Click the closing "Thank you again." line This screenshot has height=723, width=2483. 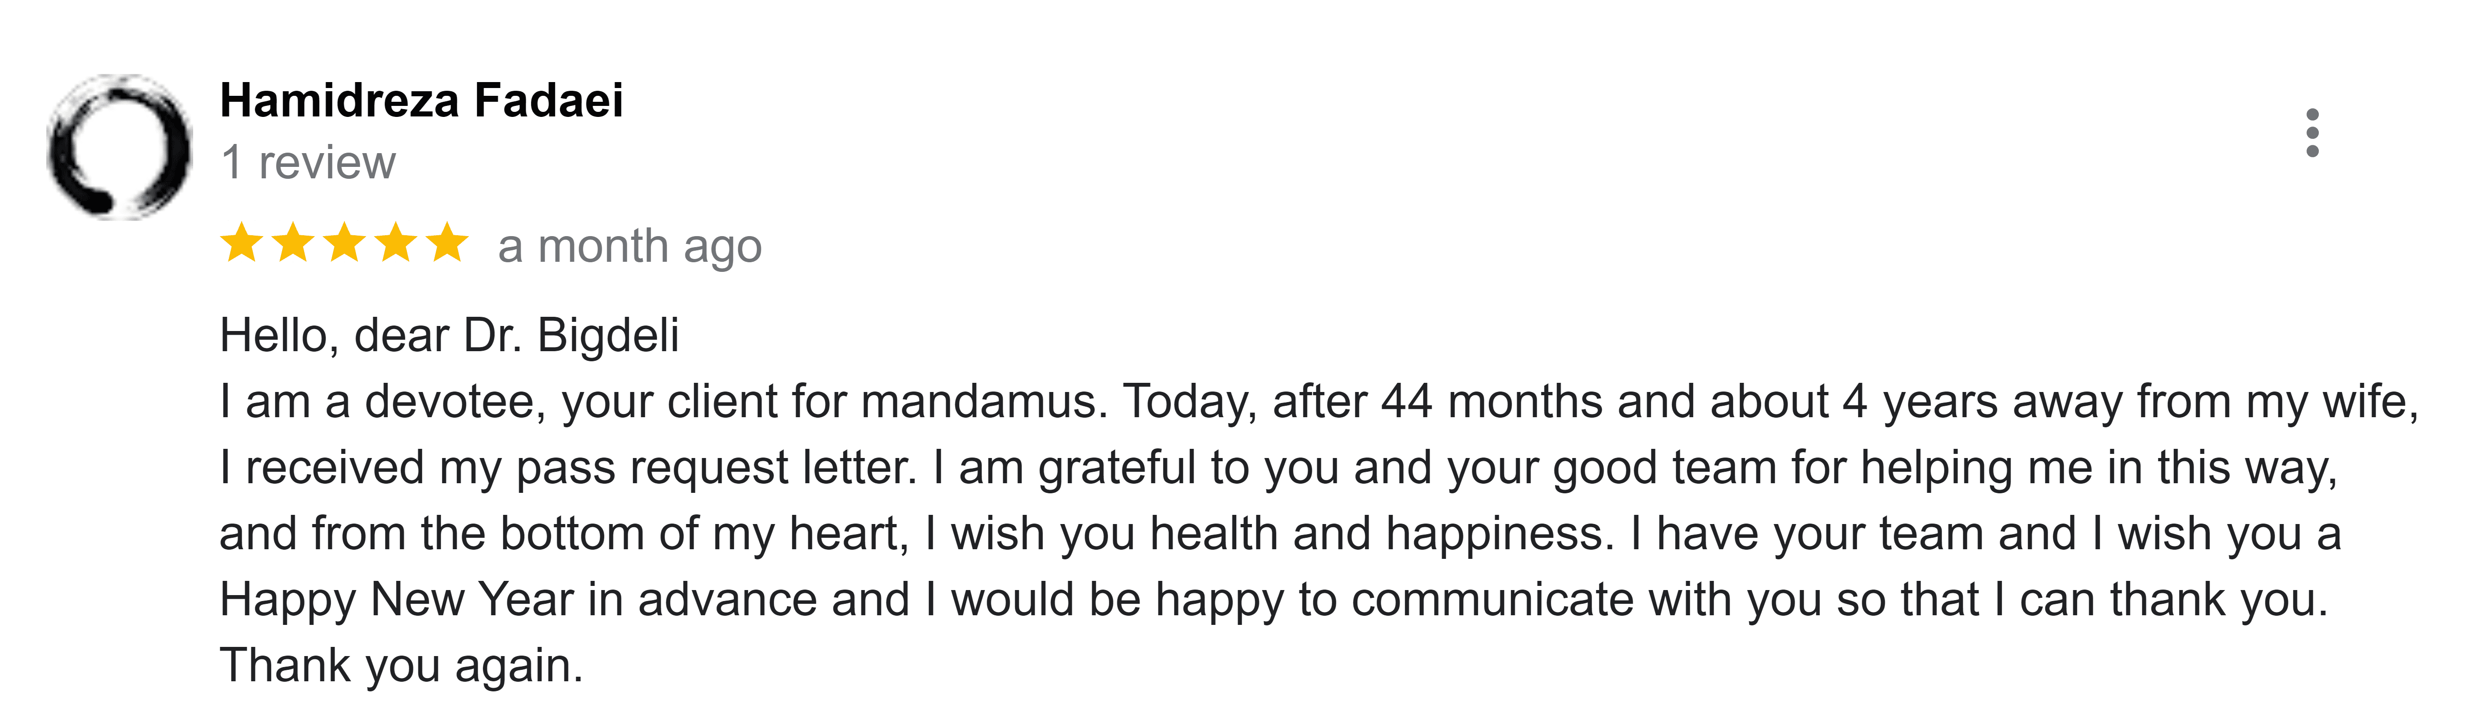(x=401, y=666)
